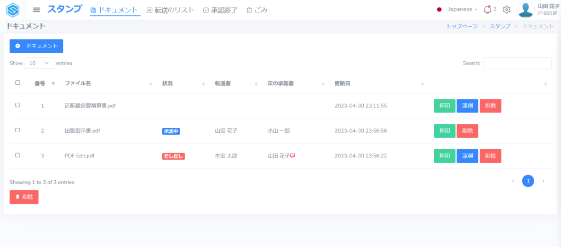Image resolution: width=561 pixels, height=247 pixels.
Task: Open the notifications bell icon
Action: click(487, 9)
